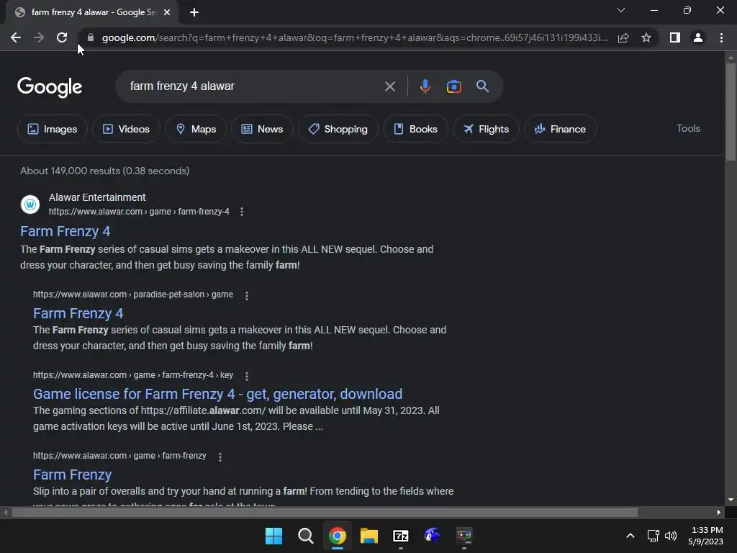The height and width of the screenshot is (553, 737).
Task: Switch to Videos results
Action: pyautogui.click(x=126, y=129)
